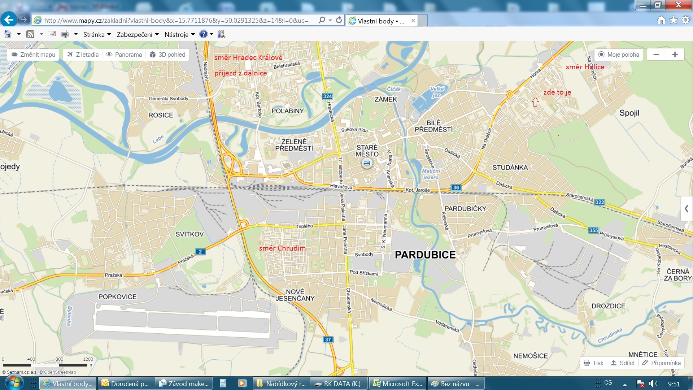Screen dimensions: 693x390
Task: Click the transit marker icon in Staré Město
Action: [367, 164]
